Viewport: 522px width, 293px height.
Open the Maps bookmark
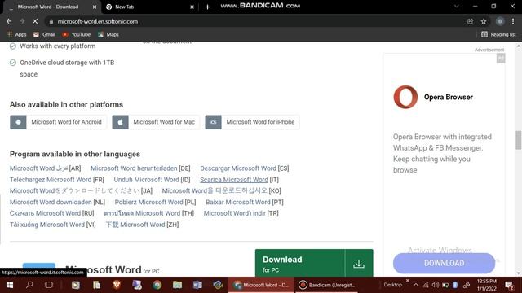108,34
